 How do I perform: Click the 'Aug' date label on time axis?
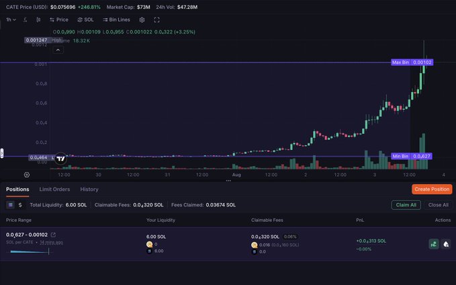pyautogui.click(x=236, y=175)
